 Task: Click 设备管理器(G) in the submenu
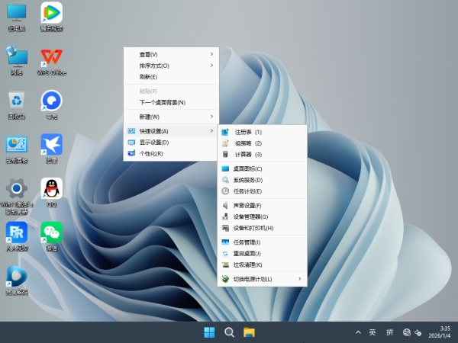[250, 216]
